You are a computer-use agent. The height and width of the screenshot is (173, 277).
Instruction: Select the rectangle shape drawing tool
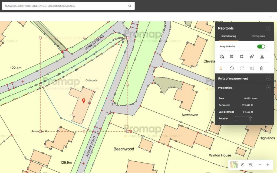(x=242, y=57)
